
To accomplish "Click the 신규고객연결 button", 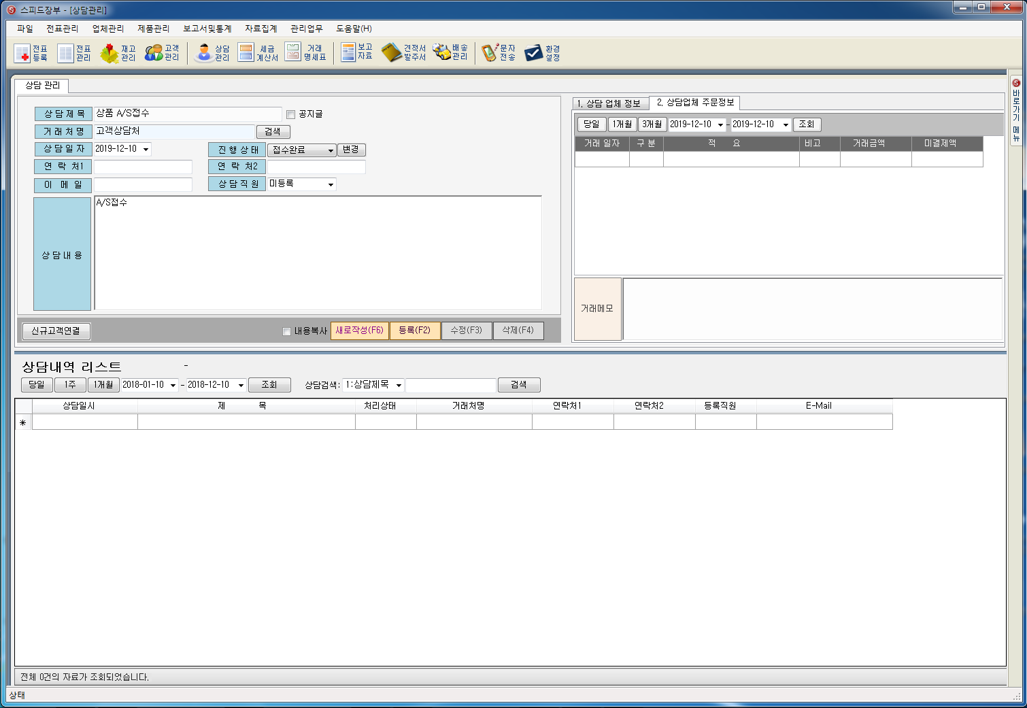I will (56, 331).
